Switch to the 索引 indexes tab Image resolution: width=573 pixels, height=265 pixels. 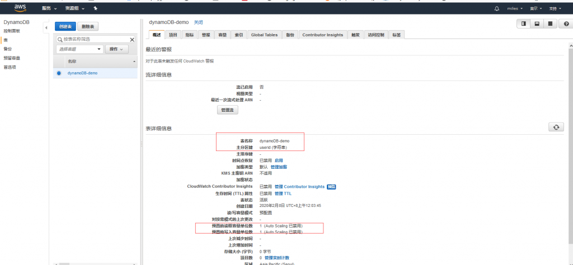pyautogui.click(x=238, y=35)
